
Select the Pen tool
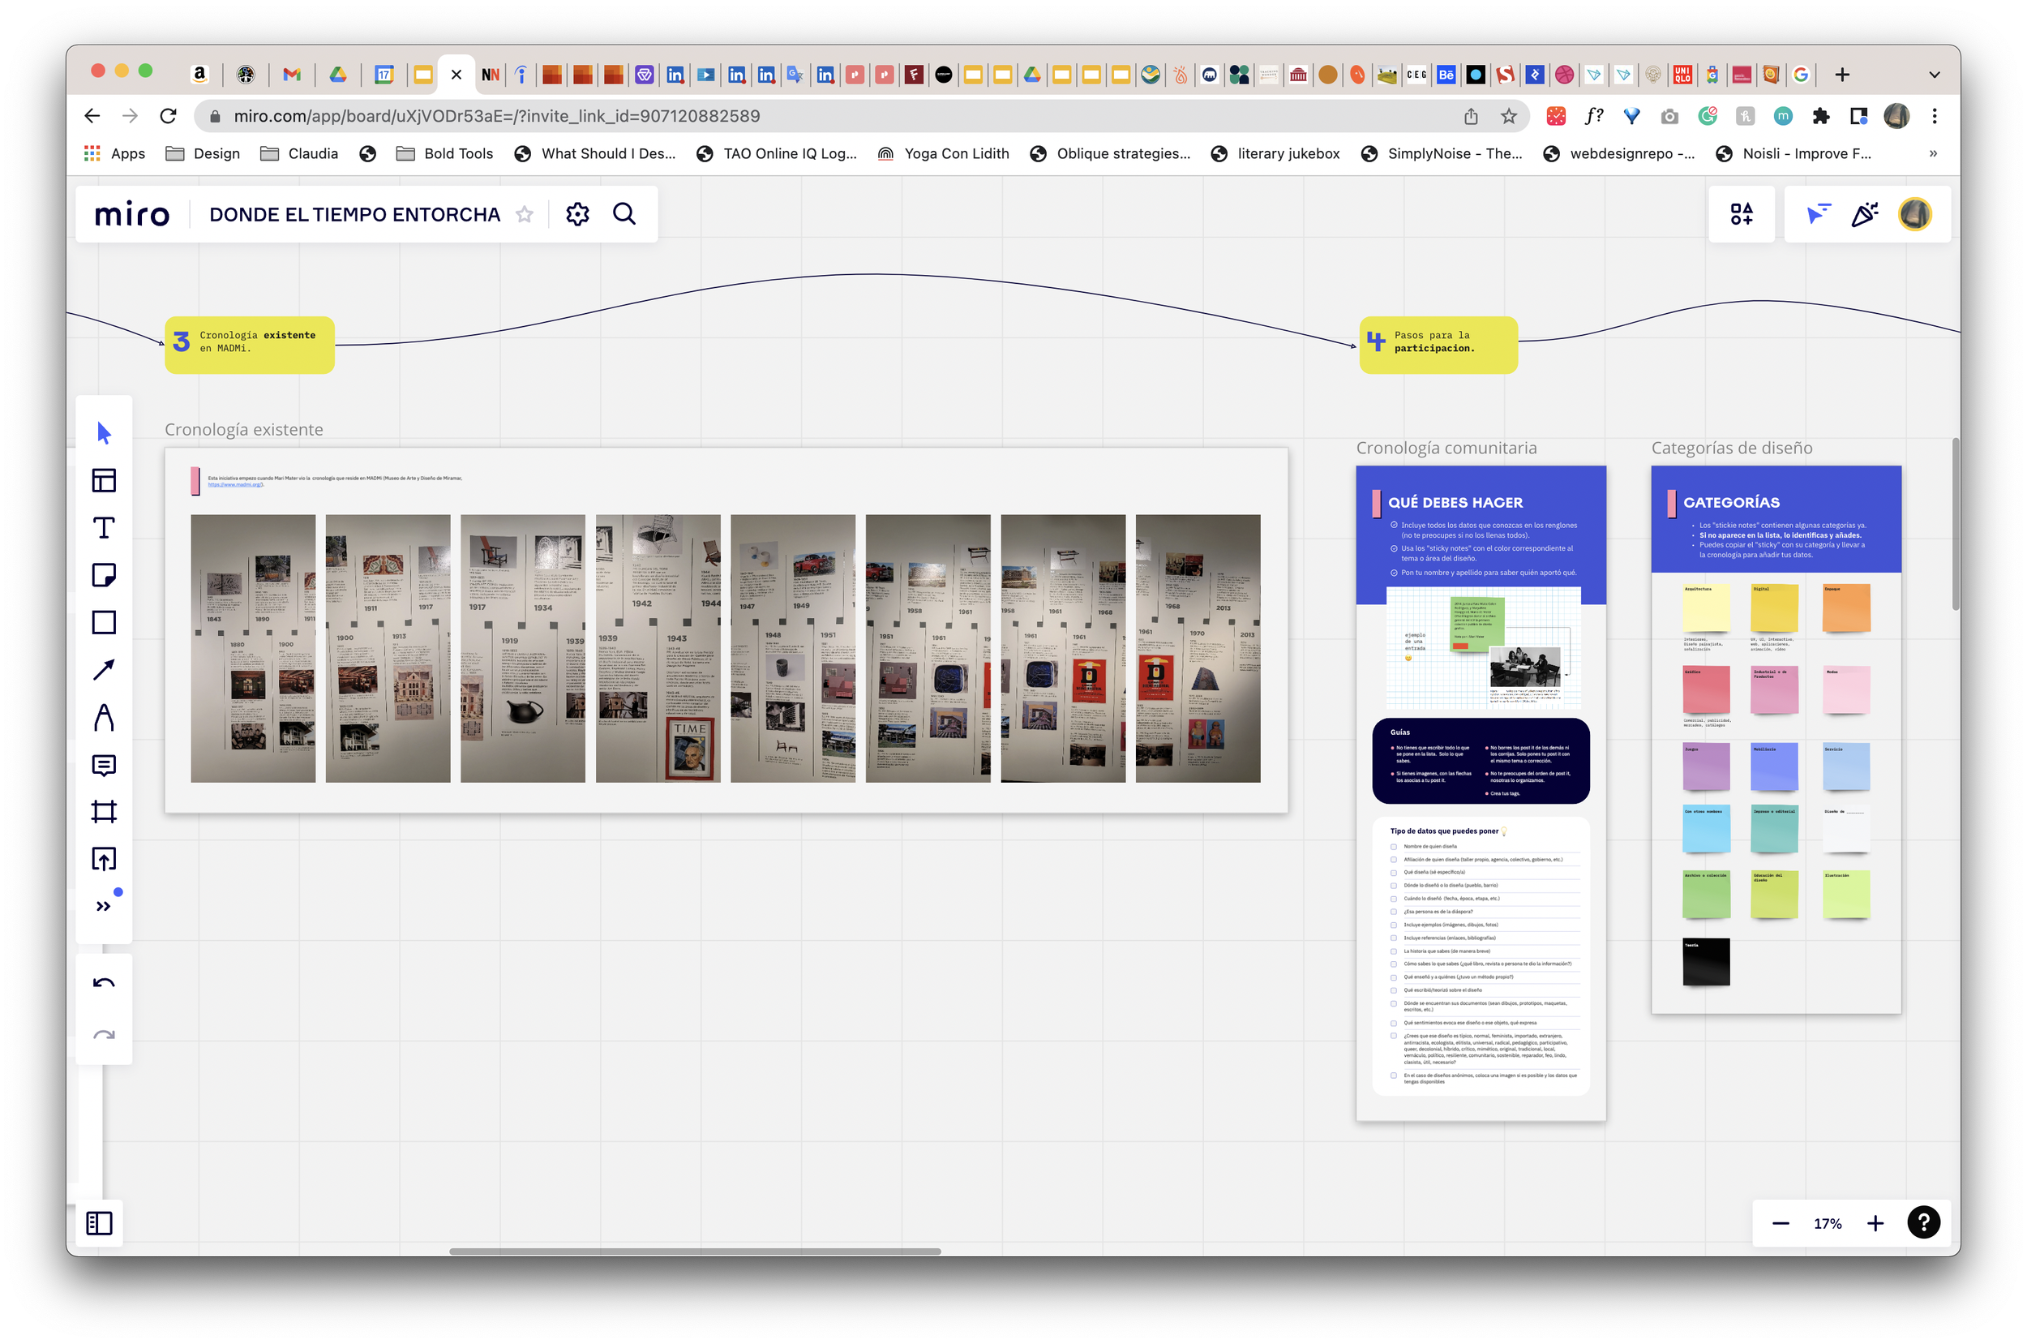(x=104, y=718)
